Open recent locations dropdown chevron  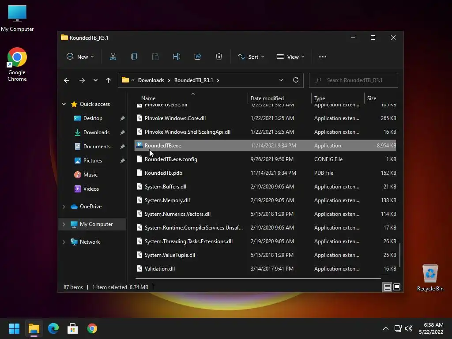(x=95, y=80)
